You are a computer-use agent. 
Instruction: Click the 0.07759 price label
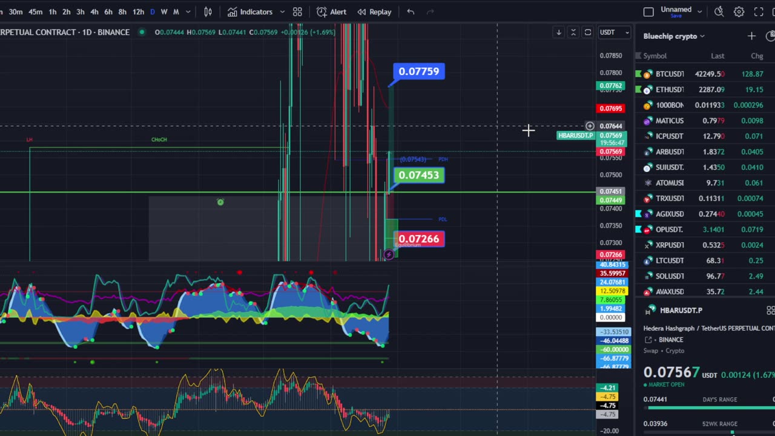click(x=419, y=71)
